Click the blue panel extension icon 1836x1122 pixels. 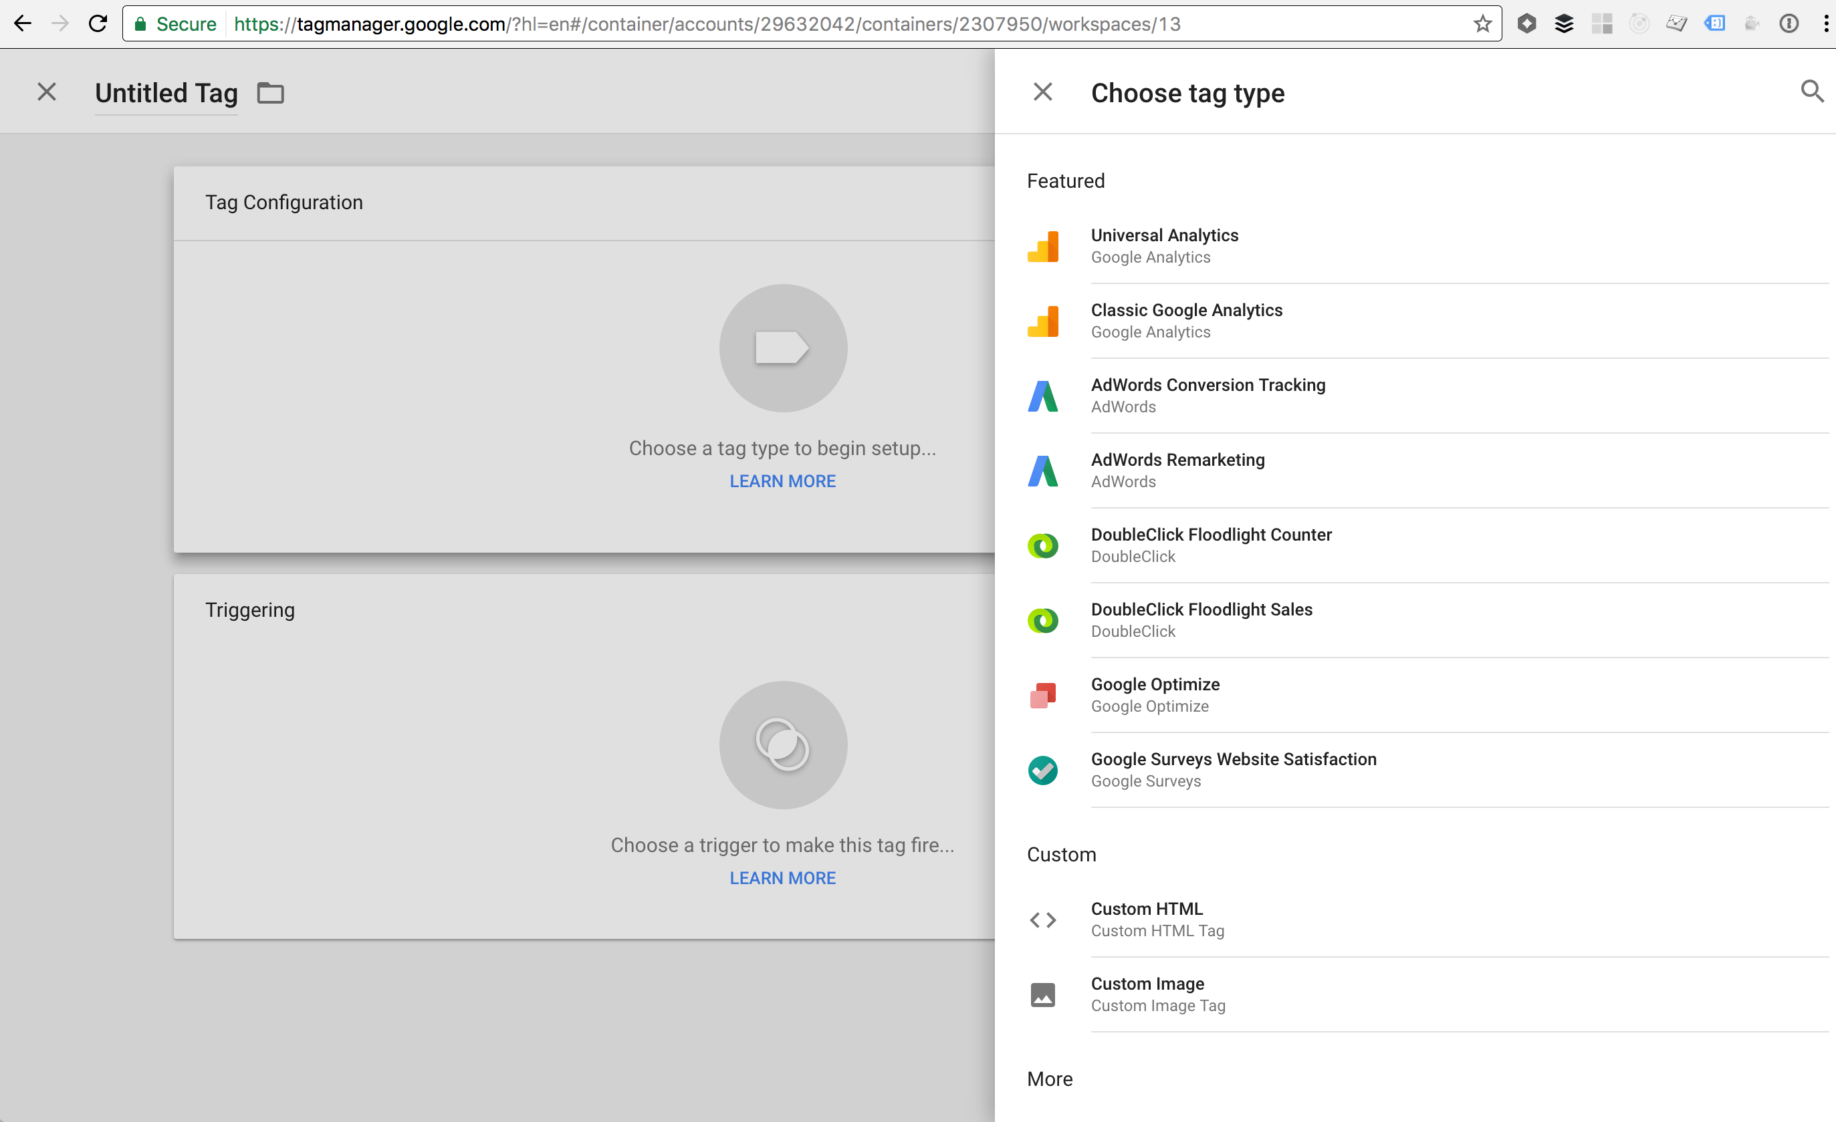tap(1714, 24)
